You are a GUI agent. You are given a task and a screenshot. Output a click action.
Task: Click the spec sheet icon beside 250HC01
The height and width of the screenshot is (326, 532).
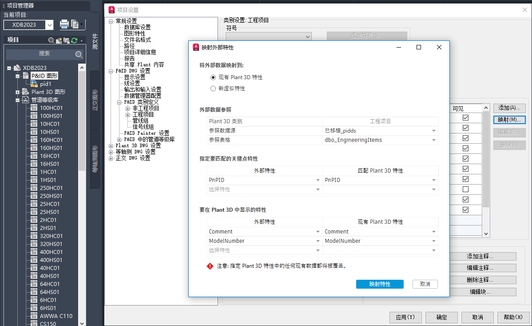[34, 188]
